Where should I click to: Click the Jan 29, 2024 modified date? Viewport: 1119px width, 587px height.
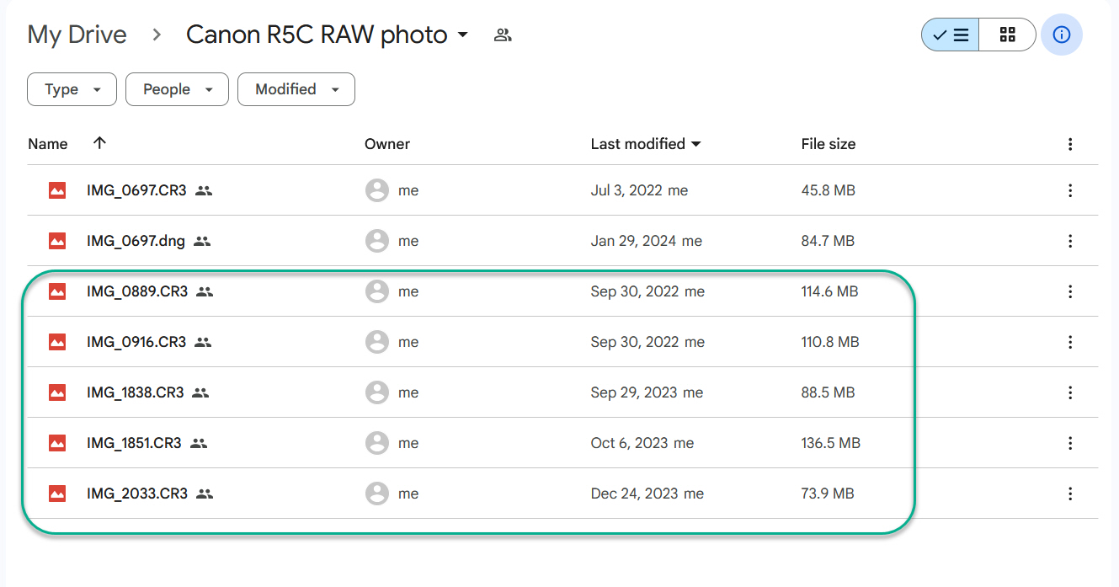(x=634, y=241)
